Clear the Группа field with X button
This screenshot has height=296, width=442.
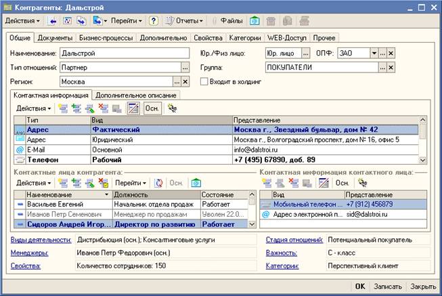(x=391, y=68)
